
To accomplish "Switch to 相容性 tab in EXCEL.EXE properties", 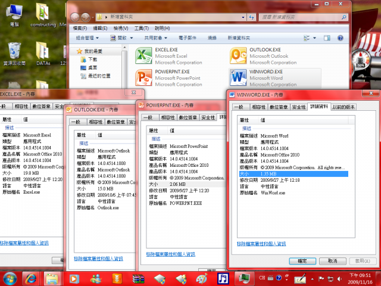I will tap(21, 106).
